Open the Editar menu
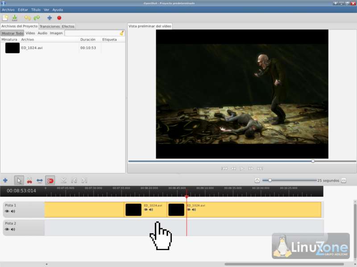357x267 pixels. pos(23,10)
